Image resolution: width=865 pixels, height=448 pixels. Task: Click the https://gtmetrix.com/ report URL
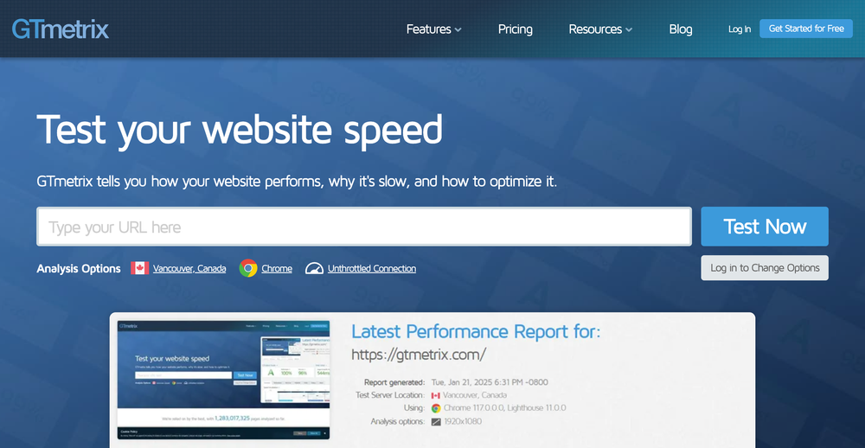point(419,355)
